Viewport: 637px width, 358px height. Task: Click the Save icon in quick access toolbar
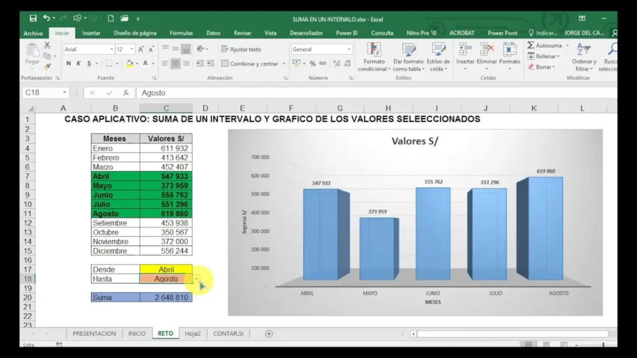33,19
